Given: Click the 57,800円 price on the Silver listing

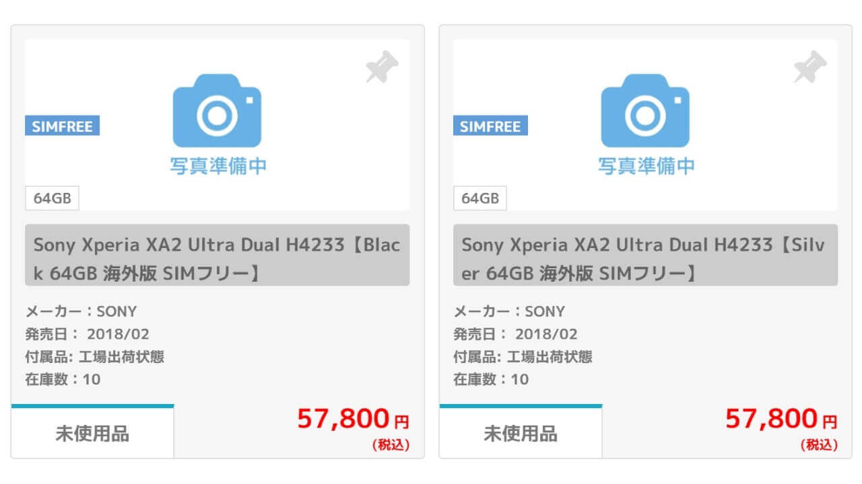Looking at the screenshot, I should (x=781, y=419).
